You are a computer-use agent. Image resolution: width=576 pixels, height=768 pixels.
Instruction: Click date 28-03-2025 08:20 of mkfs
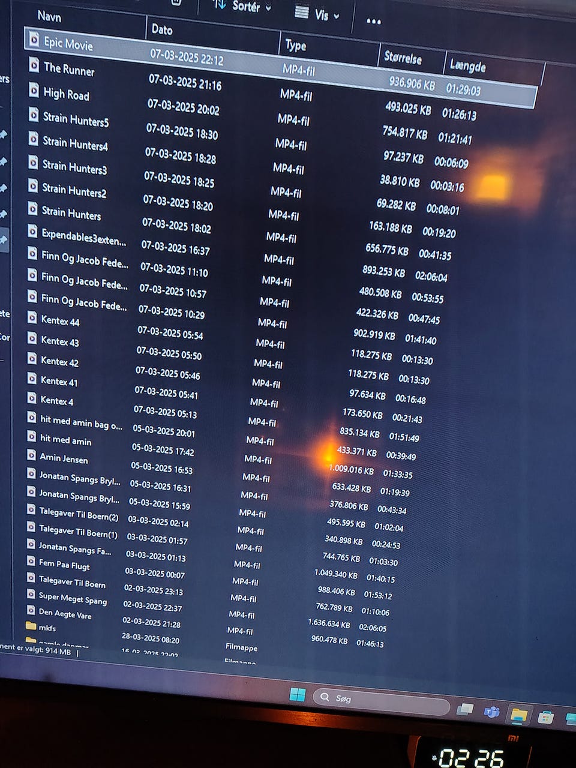[x=151, y=638]
